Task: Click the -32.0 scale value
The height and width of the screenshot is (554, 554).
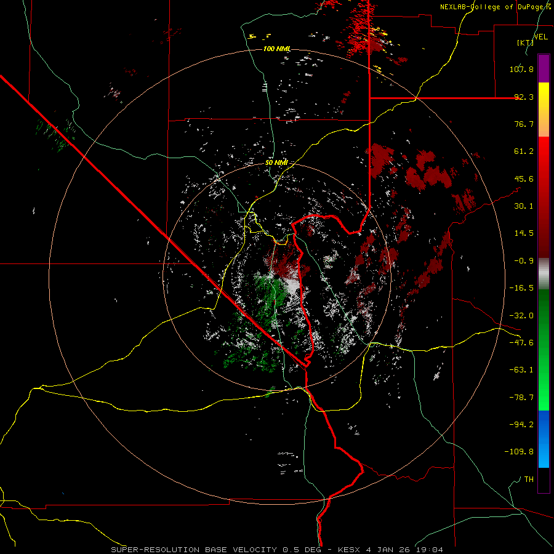Action: (521, 316)
